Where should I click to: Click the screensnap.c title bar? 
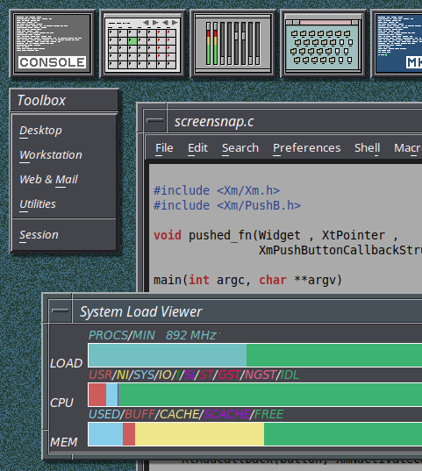[x=295, y=121]
